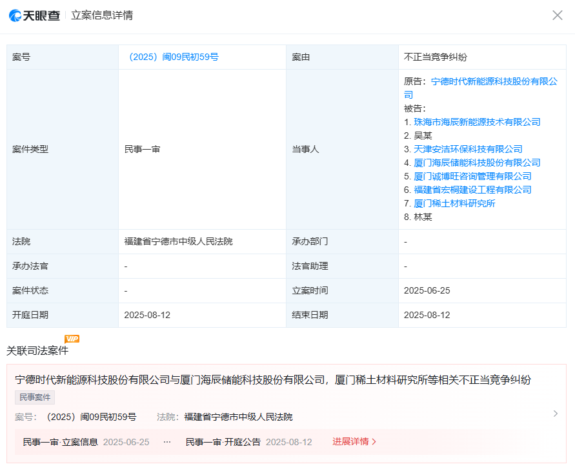Select case number text in related case card
The width and height of the screenshot is (575, 471).
tap(90, 417)
